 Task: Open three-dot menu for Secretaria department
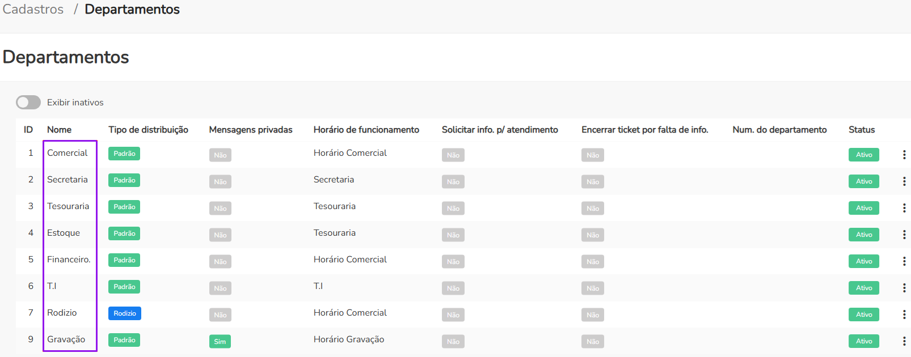[x=904, y=181]
